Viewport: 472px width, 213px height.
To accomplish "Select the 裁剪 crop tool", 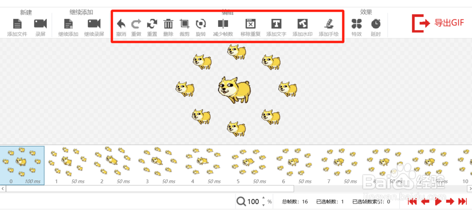I will (x=185, y=24).
